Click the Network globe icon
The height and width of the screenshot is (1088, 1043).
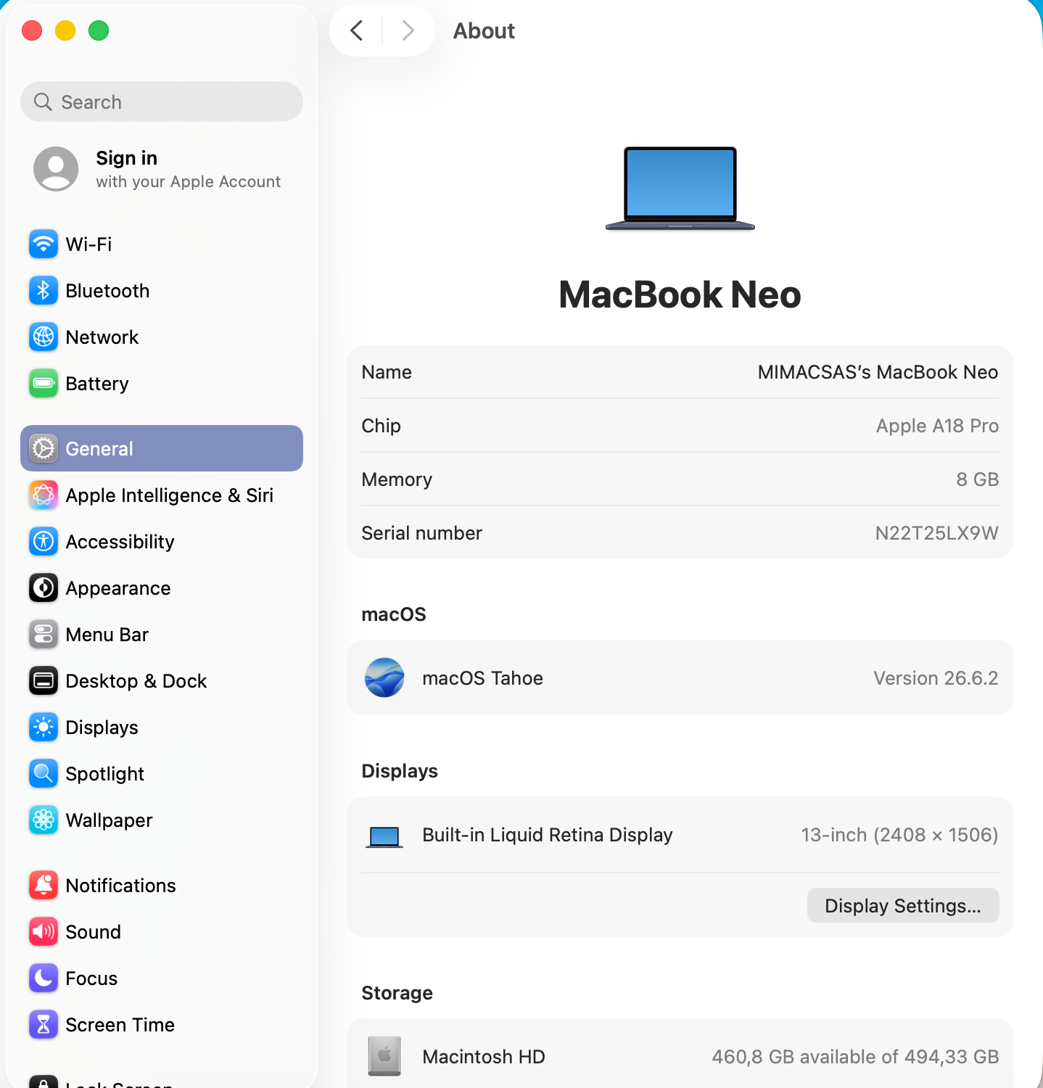44,337
